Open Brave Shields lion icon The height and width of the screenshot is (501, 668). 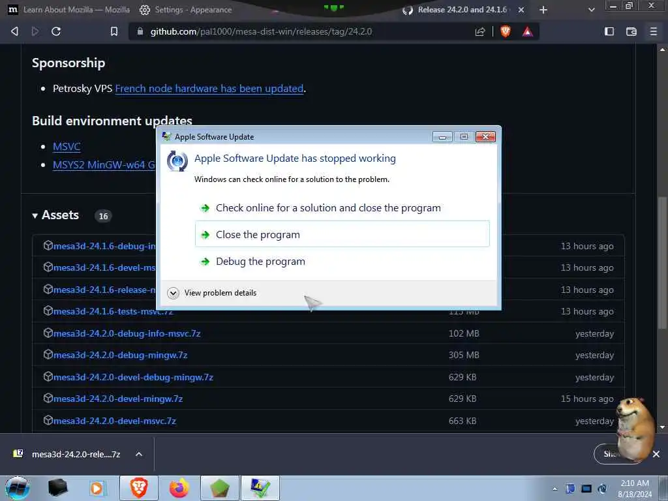506,31
